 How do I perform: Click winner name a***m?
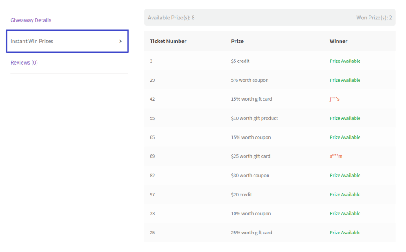(336, 156)
